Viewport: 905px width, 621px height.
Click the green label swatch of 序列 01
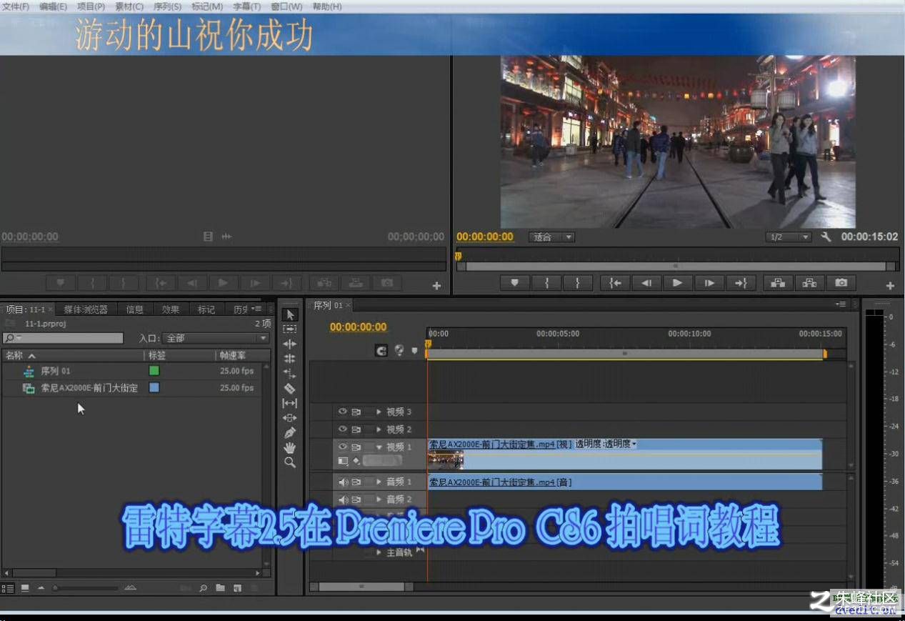coord(154,371)
